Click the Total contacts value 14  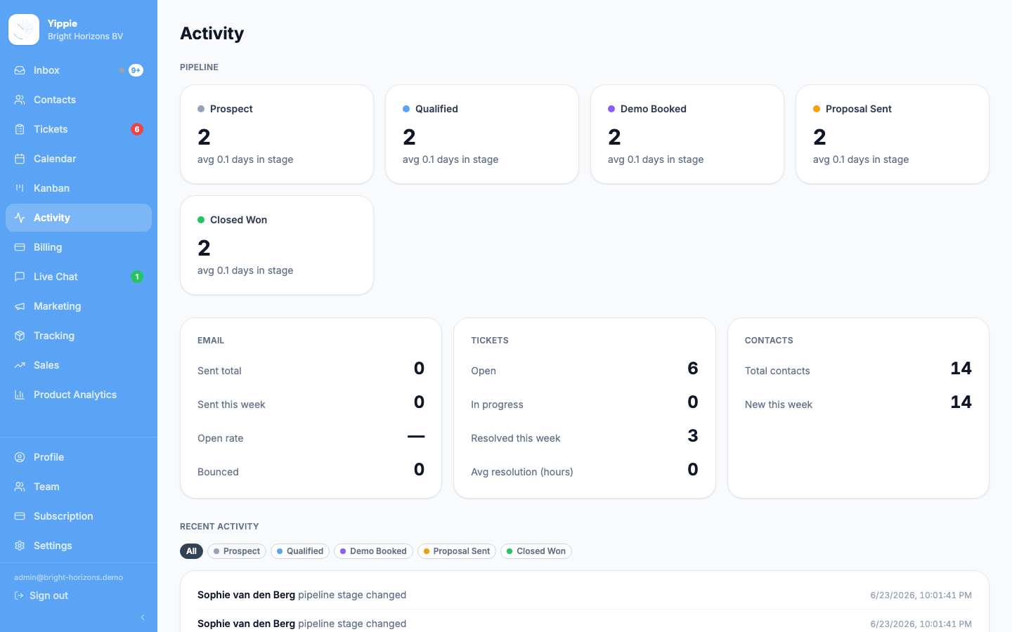pyautogui.click(x=961, y=368)
